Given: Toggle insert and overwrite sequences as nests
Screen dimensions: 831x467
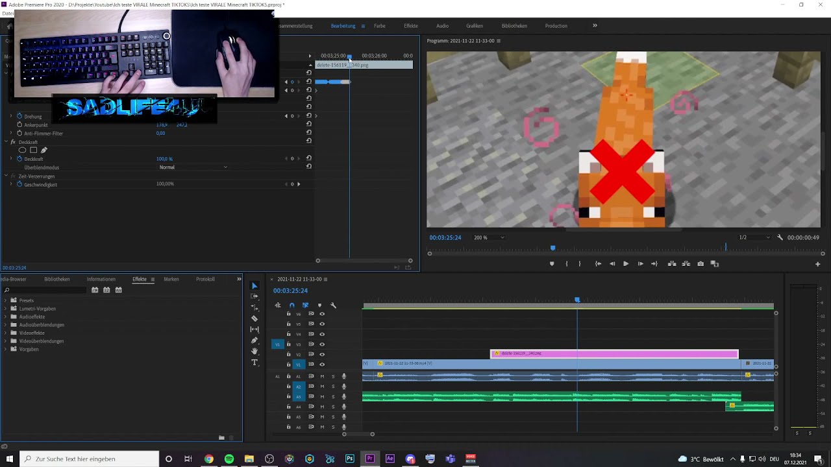Looking at the screenshot, I should [x=278, y=305].
